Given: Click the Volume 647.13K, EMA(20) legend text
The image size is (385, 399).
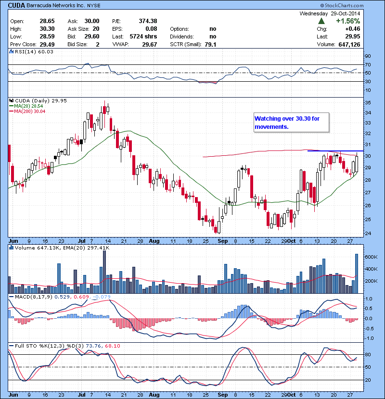Looking at the screenshot, I should point(62,248).
